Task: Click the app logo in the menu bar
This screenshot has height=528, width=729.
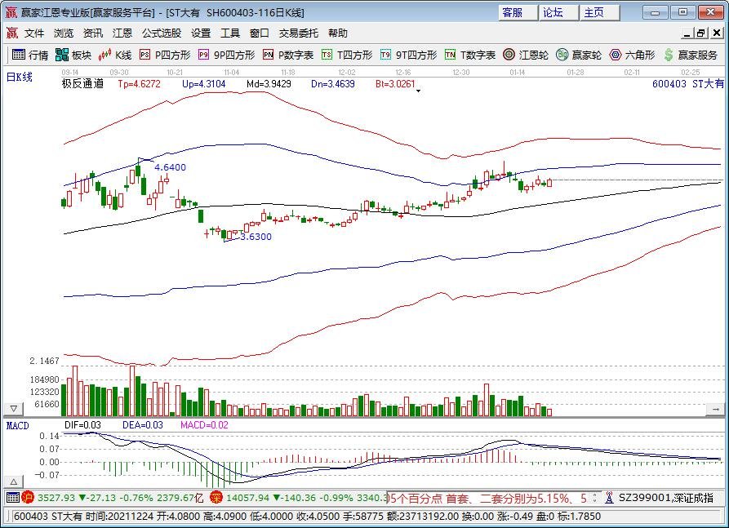Action: [11, 33]
